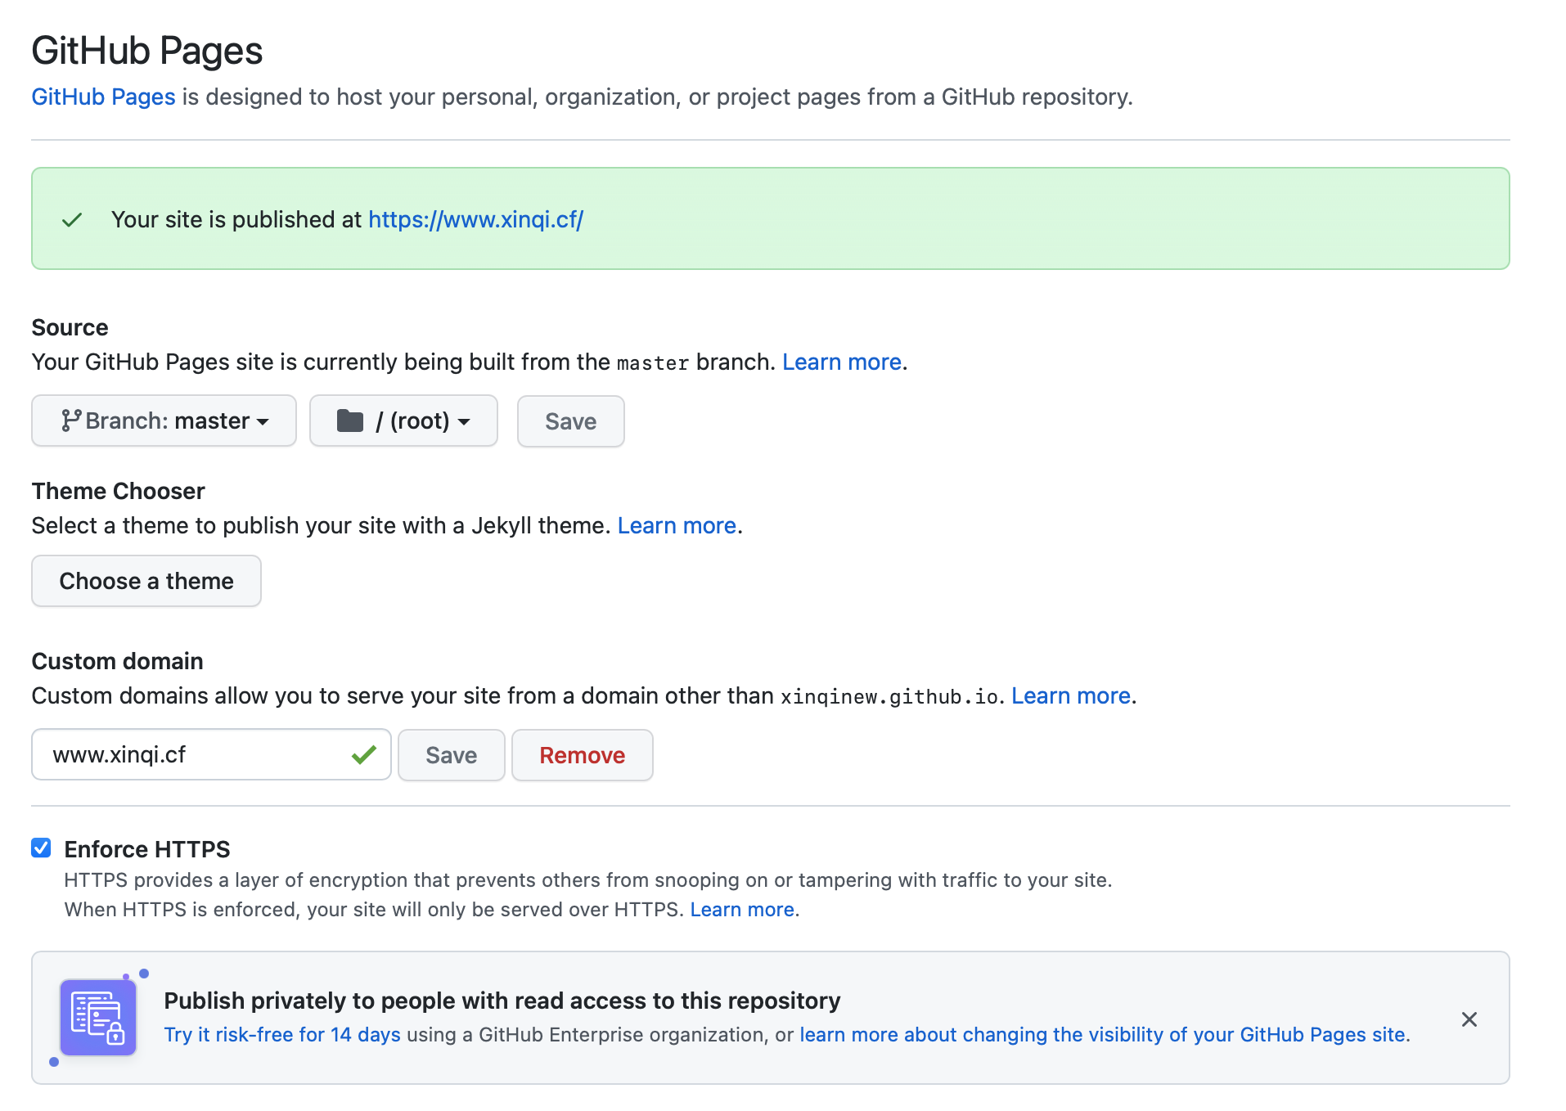
Task: Click the green checkmark in domain field
Action: pyautogui.click(x=364, y=754)
